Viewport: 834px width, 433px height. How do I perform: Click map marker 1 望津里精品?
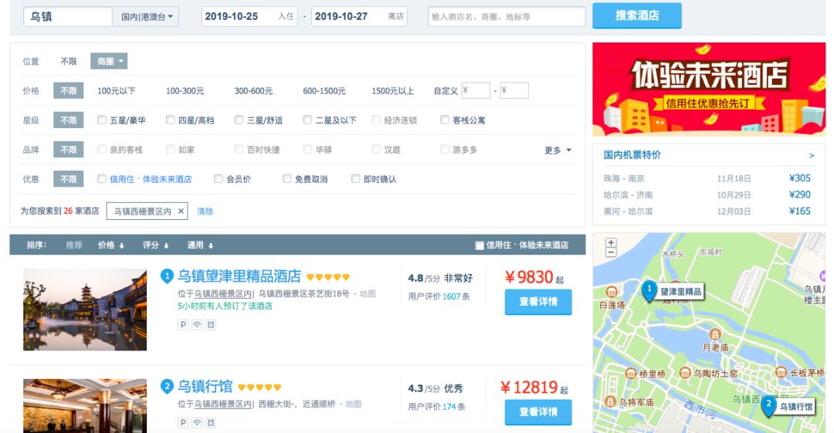tap(649, 290)
